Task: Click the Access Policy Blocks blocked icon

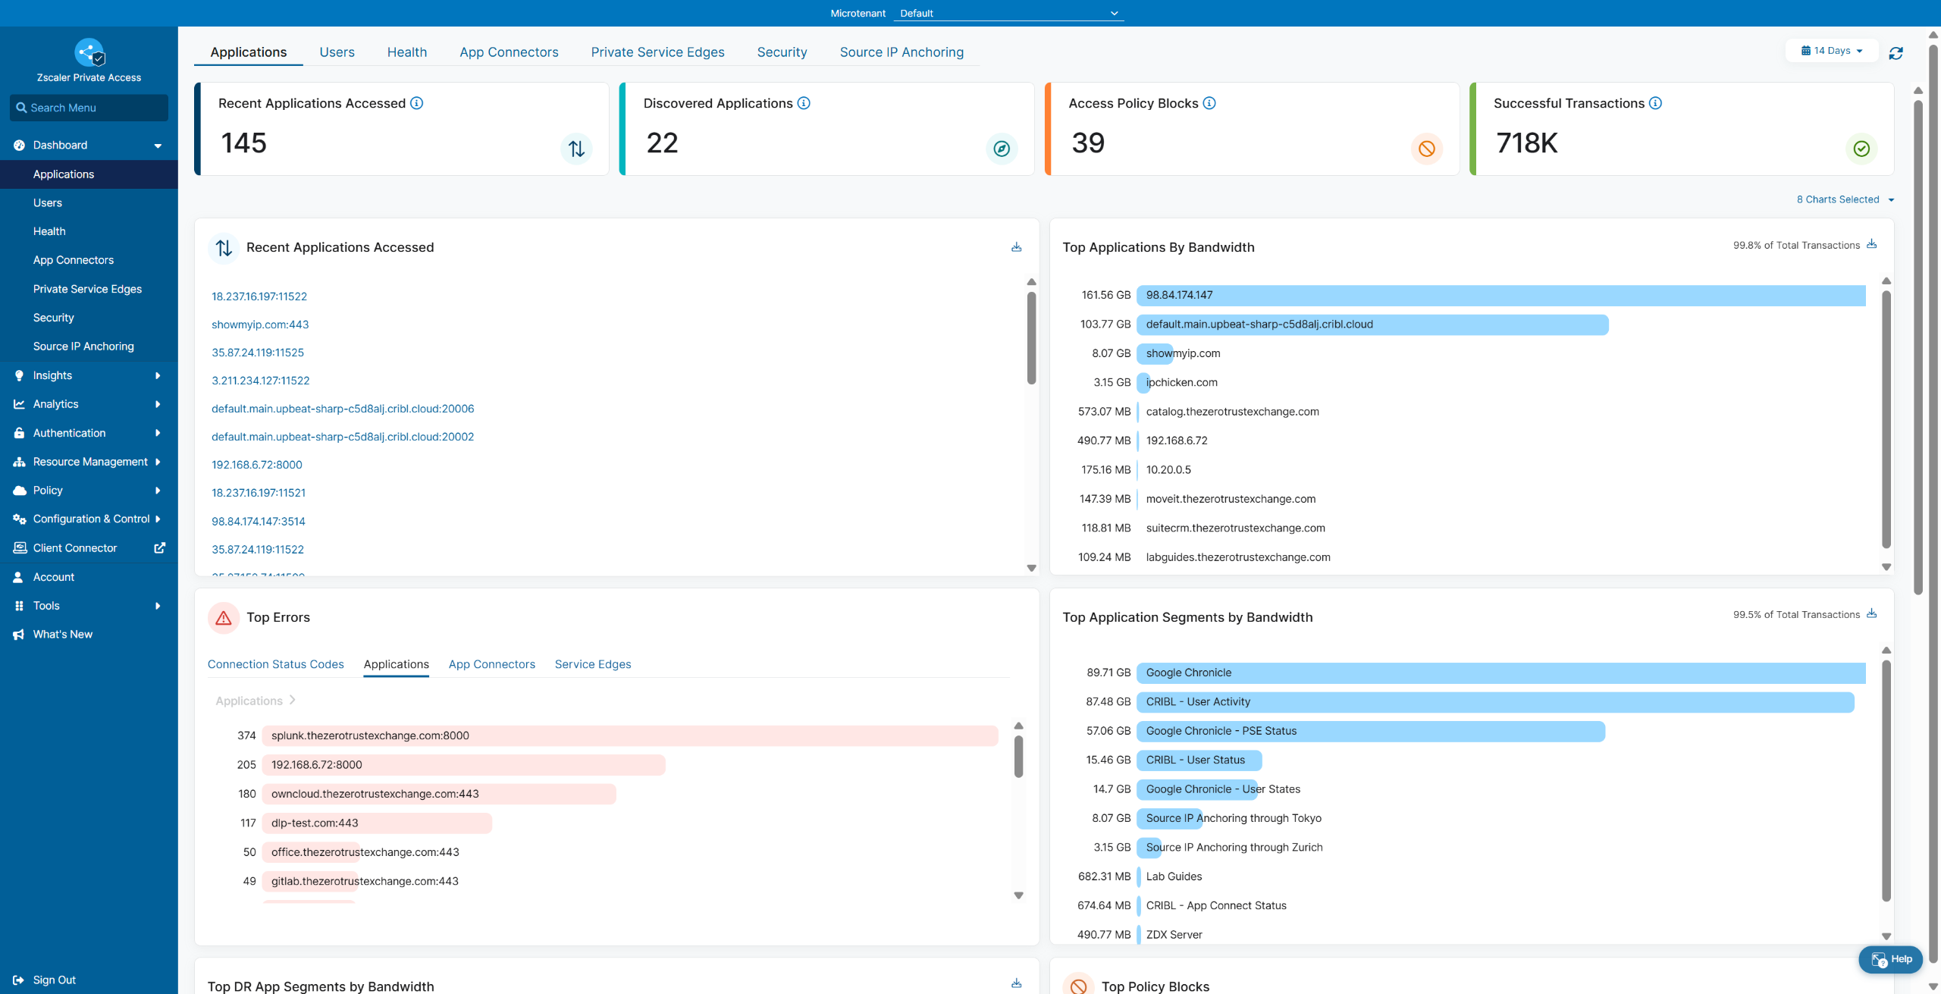Action: (1426, 149)
